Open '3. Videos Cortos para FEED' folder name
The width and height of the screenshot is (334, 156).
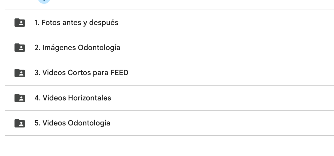click(x=81, y=73)
